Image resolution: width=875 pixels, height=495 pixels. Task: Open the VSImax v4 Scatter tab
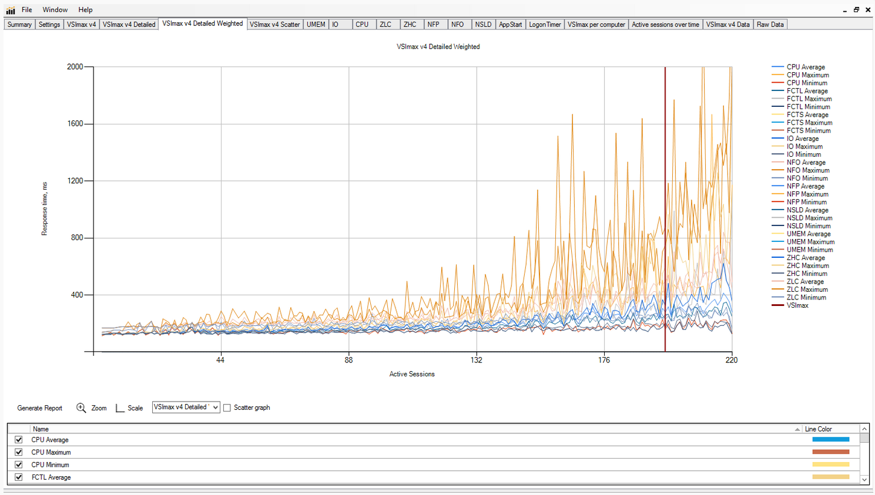(x=274, y=25)
